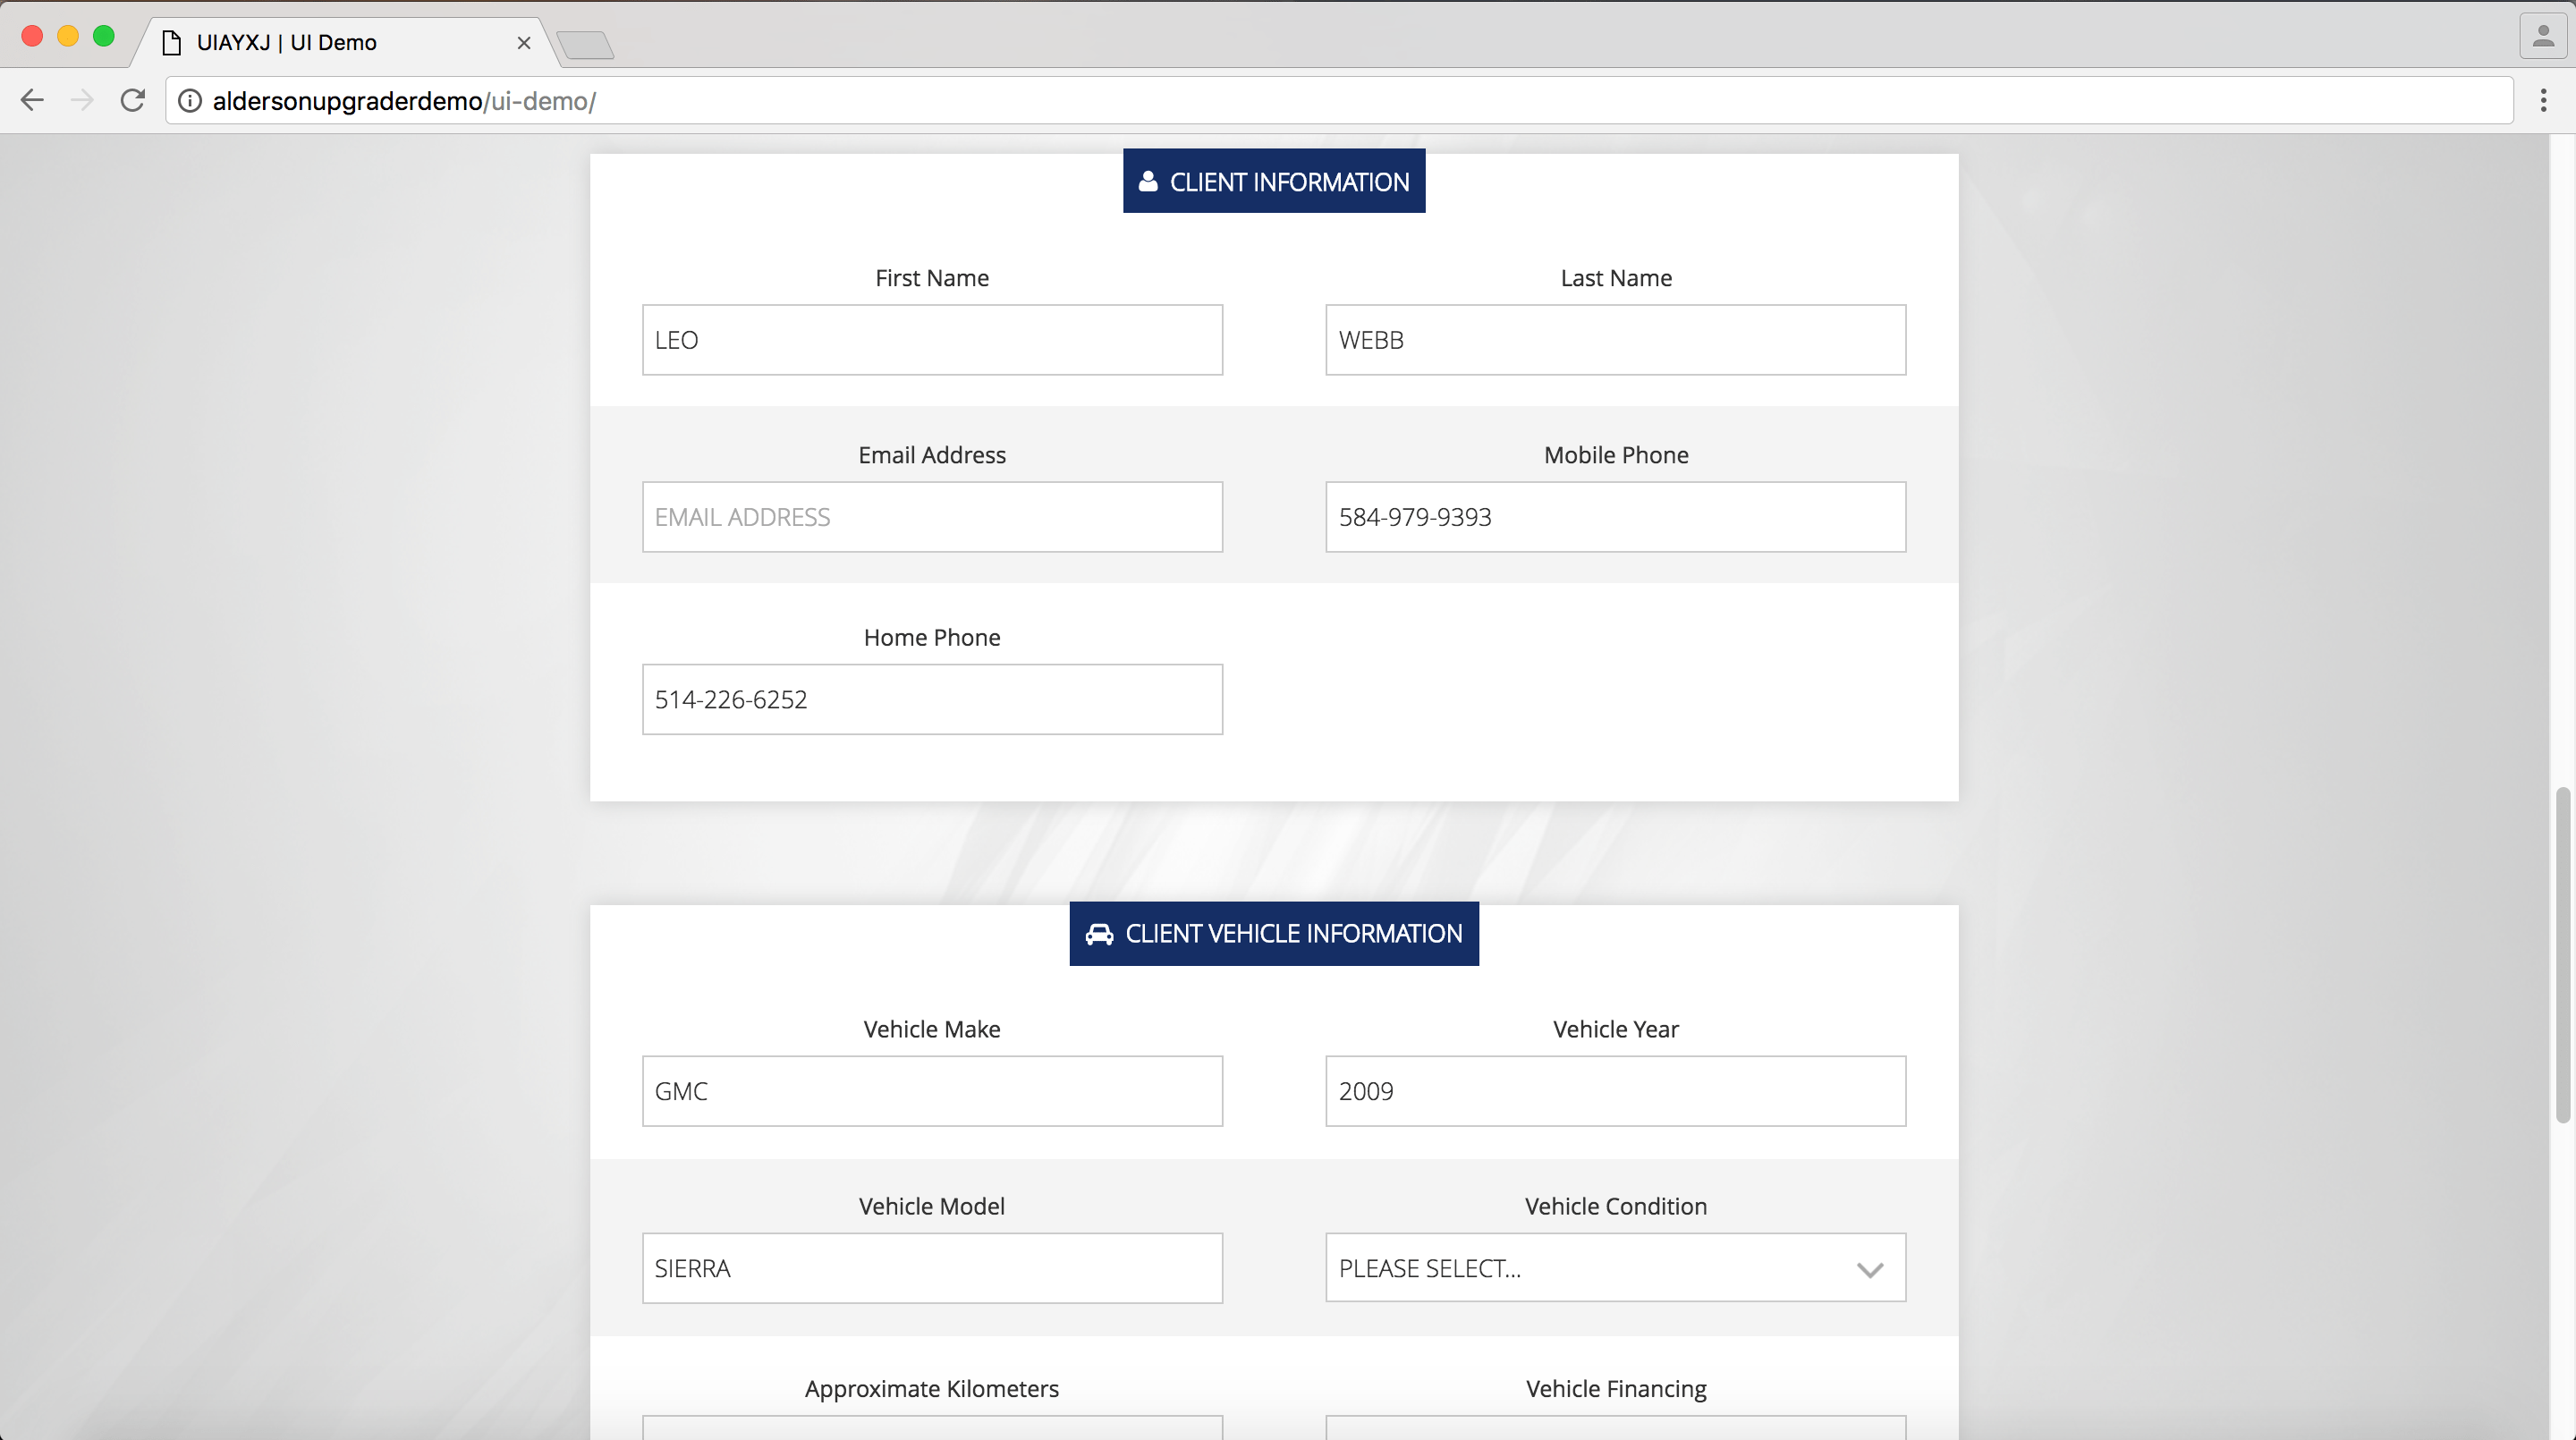Click the browser back arrow

point(32,100)
